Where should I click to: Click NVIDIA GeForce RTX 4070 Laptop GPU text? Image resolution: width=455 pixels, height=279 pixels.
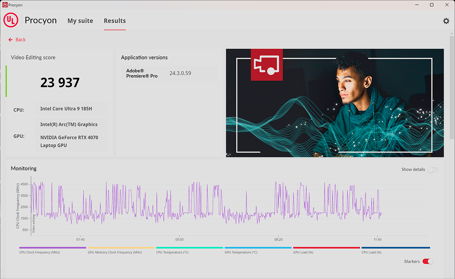(69, 141)
